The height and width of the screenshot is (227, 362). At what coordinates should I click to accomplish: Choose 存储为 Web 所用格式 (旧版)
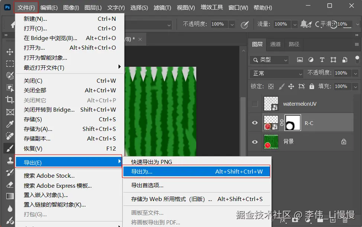tap(196, 199)
